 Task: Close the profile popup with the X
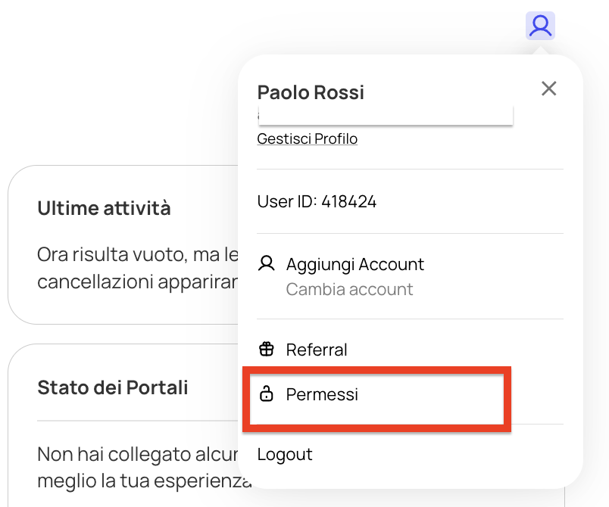[549, 89]
